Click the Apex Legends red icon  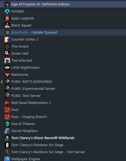coord(7,18)
